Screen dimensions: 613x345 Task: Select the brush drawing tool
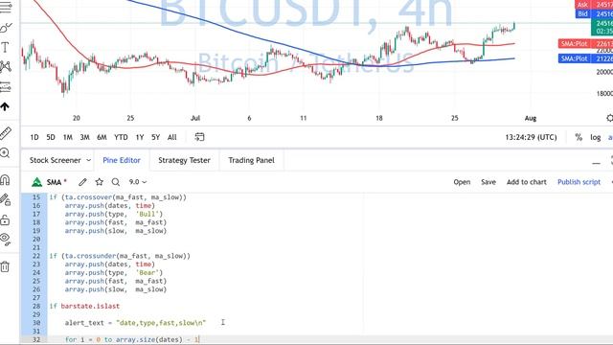click(x=6, y=28)
